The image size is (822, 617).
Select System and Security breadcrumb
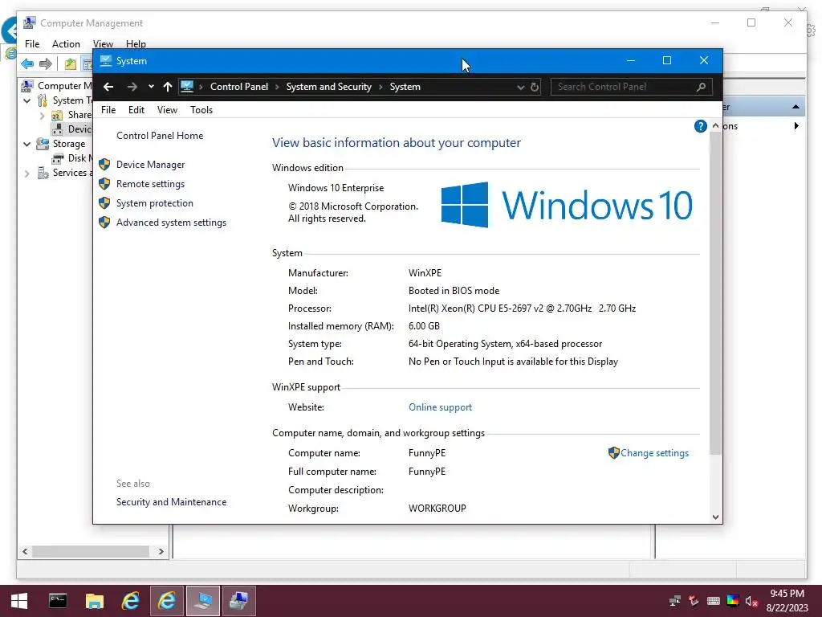click(328, 87)
